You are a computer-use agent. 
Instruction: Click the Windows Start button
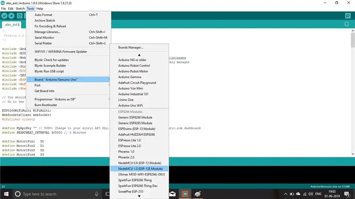6,194
